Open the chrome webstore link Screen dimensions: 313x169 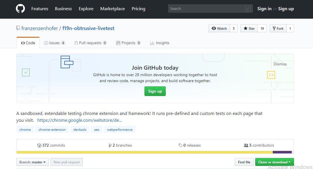(x=80, y=120)
